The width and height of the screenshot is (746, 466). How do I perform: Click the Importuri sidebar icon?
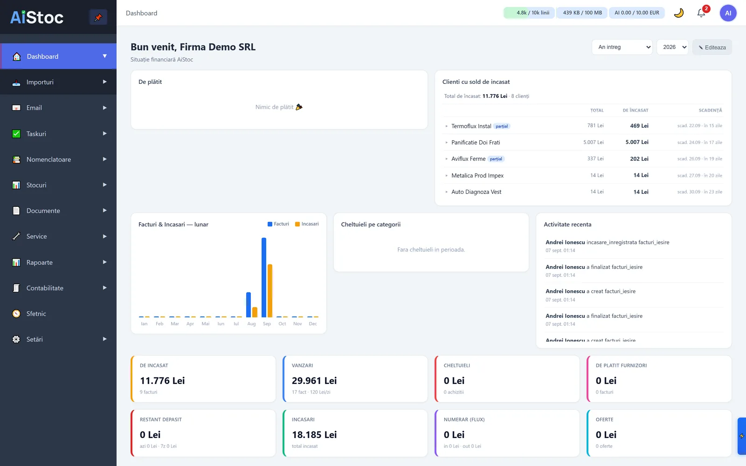click(x=16, y=82)
